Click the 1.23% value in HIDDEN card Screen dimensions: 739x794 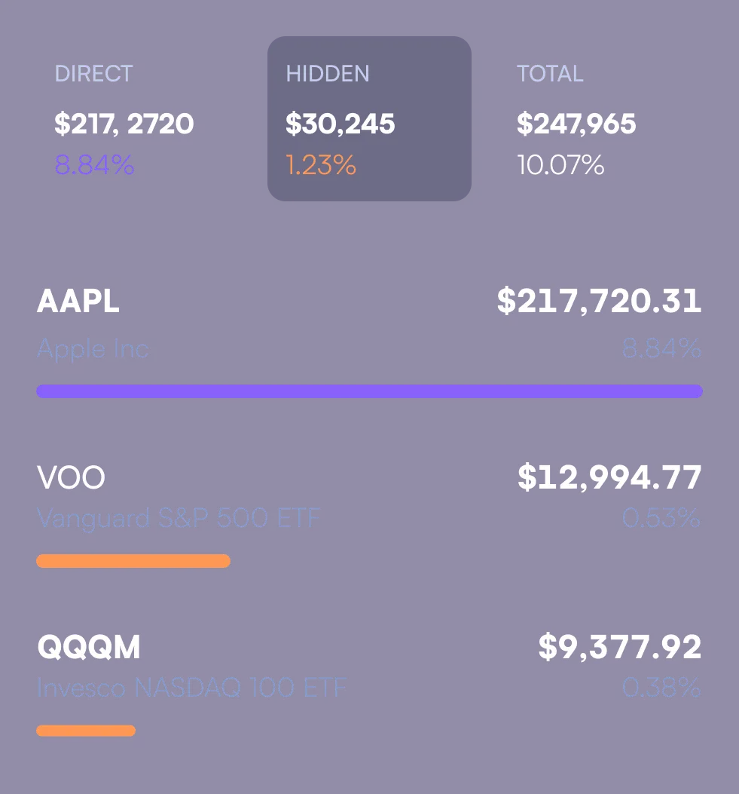[321, 164]
